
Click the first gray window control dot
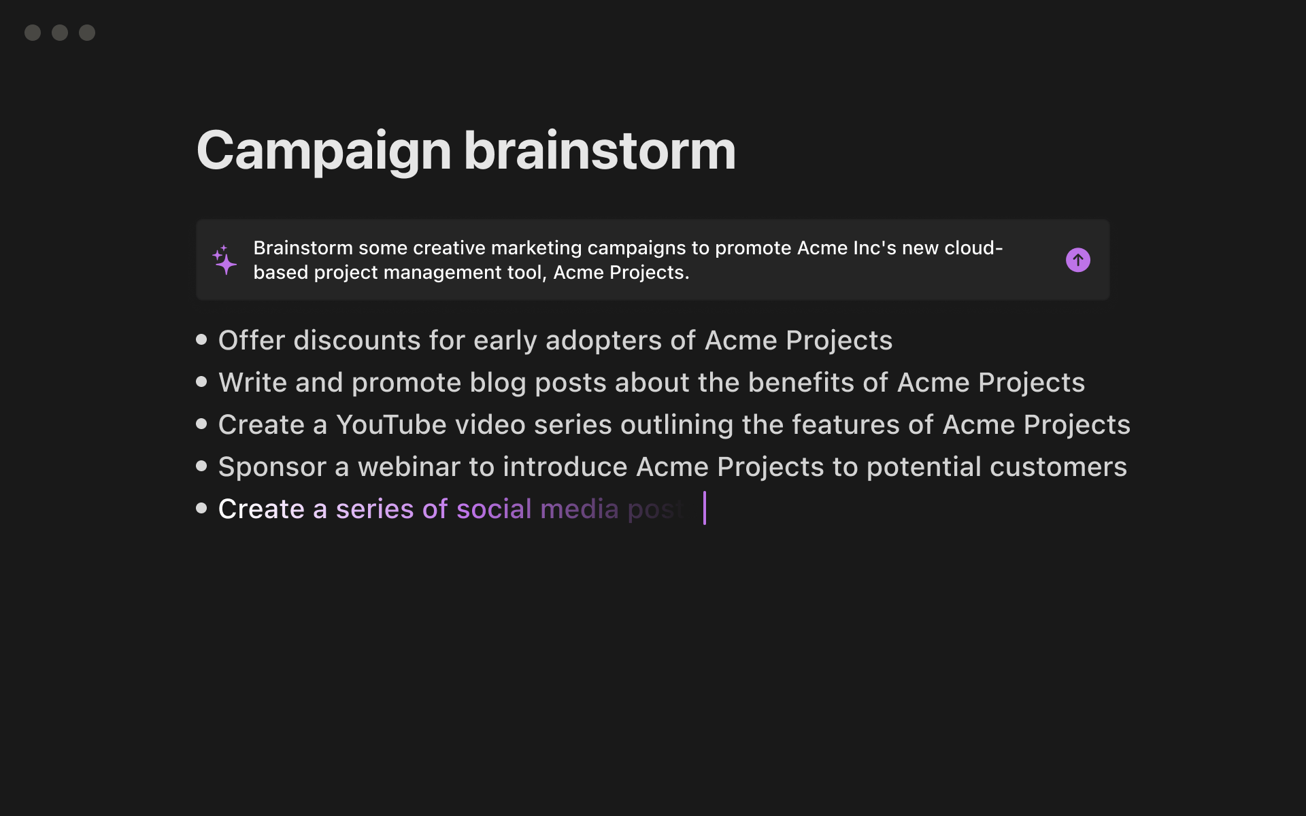(x=33, y=33)
